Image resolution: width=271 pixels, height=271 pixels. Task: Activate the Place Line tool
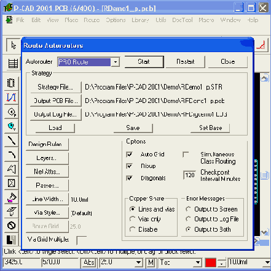pyautogui.click(x=11, y=140)
